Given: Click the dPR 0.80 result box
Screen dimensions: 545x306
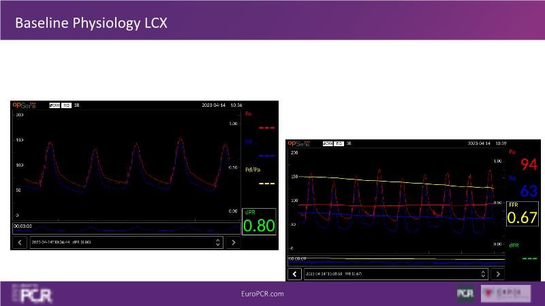Looking at the screenshot, I should [x=259, y=222].
